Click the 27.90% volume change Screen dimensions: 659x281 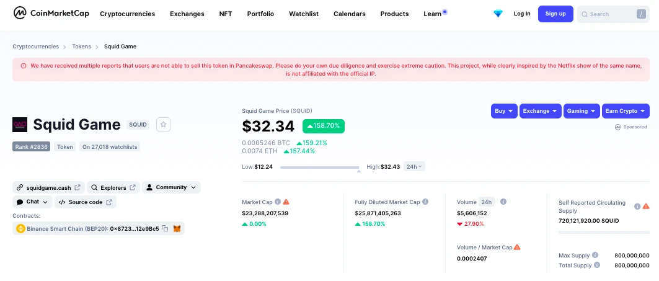471,224
